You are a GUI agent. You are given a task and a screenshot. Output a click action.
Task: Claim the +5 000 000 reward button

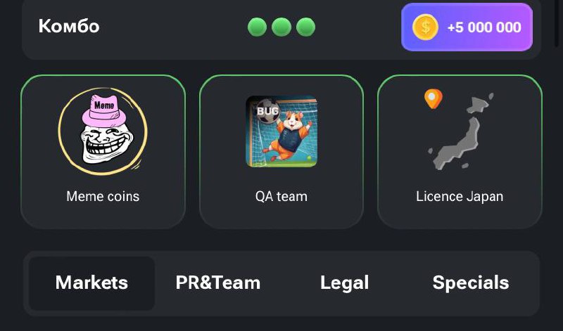(467, 27)
